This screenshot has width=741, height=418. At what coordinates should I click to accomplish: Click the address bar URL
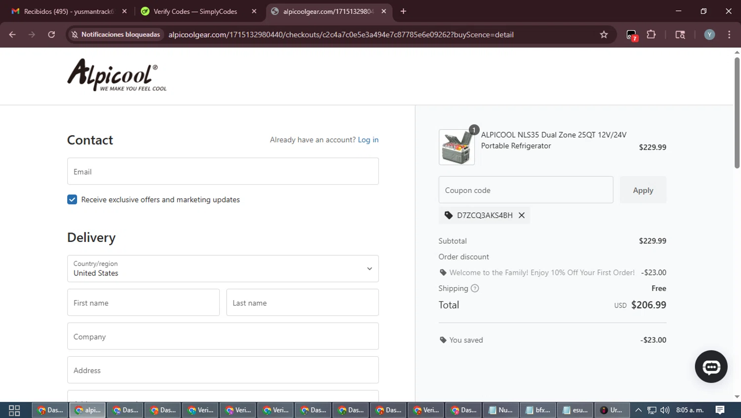pyautogui.click(x=341, y=35)
